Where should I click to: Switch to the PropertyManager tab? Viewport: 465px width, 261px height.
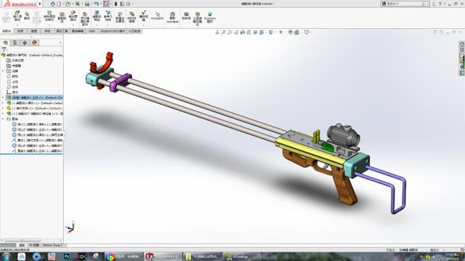pyautogui.click(x=15, y=43)
